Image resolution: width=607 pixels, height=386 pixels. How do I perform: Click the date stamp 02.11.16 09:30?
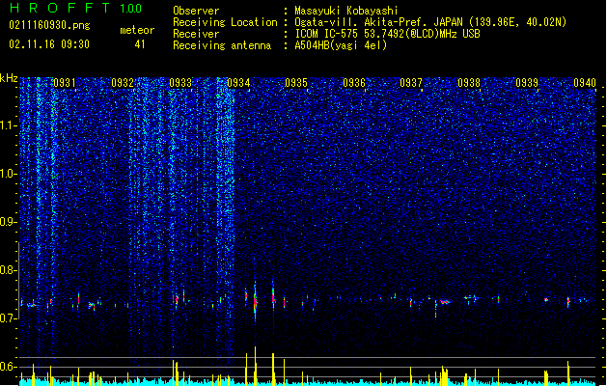tap(49, 44)
